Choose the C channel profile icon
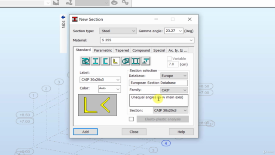 pos(105,61)
